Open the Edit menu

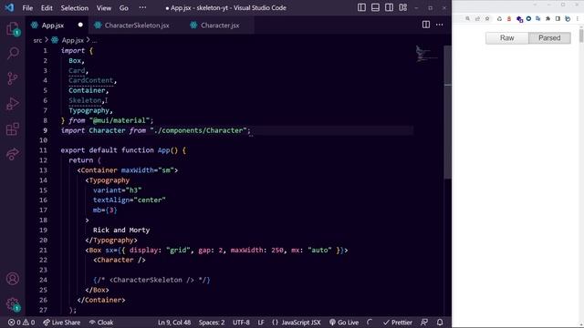[47, 8]
